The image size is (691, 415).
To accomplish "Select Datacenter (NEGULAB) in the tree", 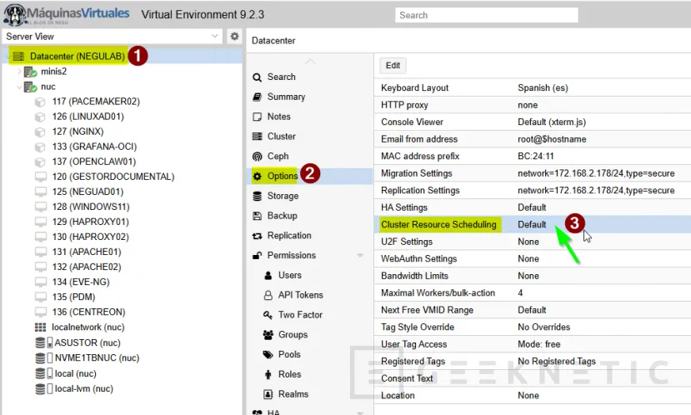I will click(78, 57).
